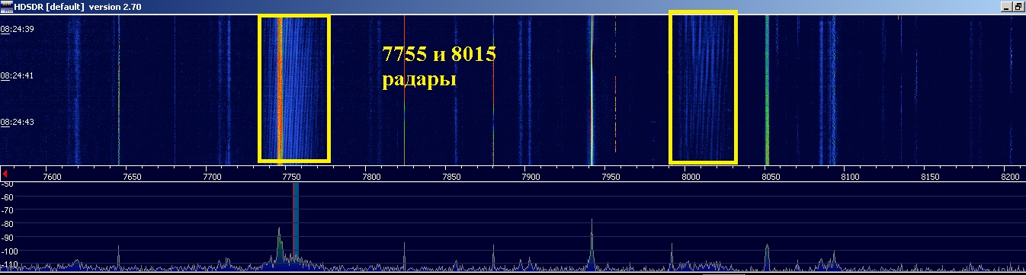The width and height of the screenshot is (1026, 275).
Task: Click the HDSDR application icon in title bar
Action: [x=7, y=5]
